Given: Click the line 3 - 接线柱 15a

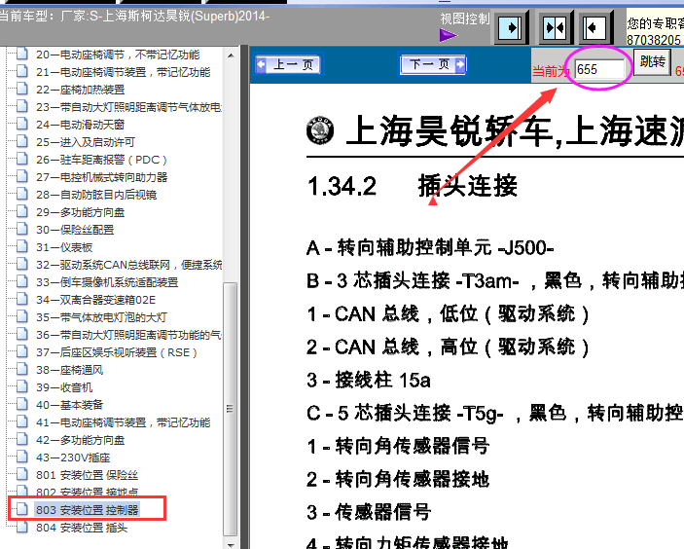Looking at the screenshot, I should [x=369, y=380].
